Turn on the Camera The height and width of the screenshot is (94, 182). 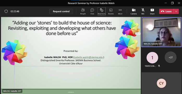tap(134, 11)
